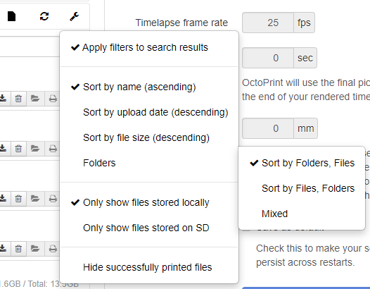Screen dimensions: 370x289
Task: Print the second file using its printer icon
Action: tap(53, 149)
